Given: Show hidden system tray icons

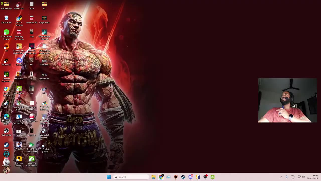Looking at the screenshot, I should click(x=281, y=177).
